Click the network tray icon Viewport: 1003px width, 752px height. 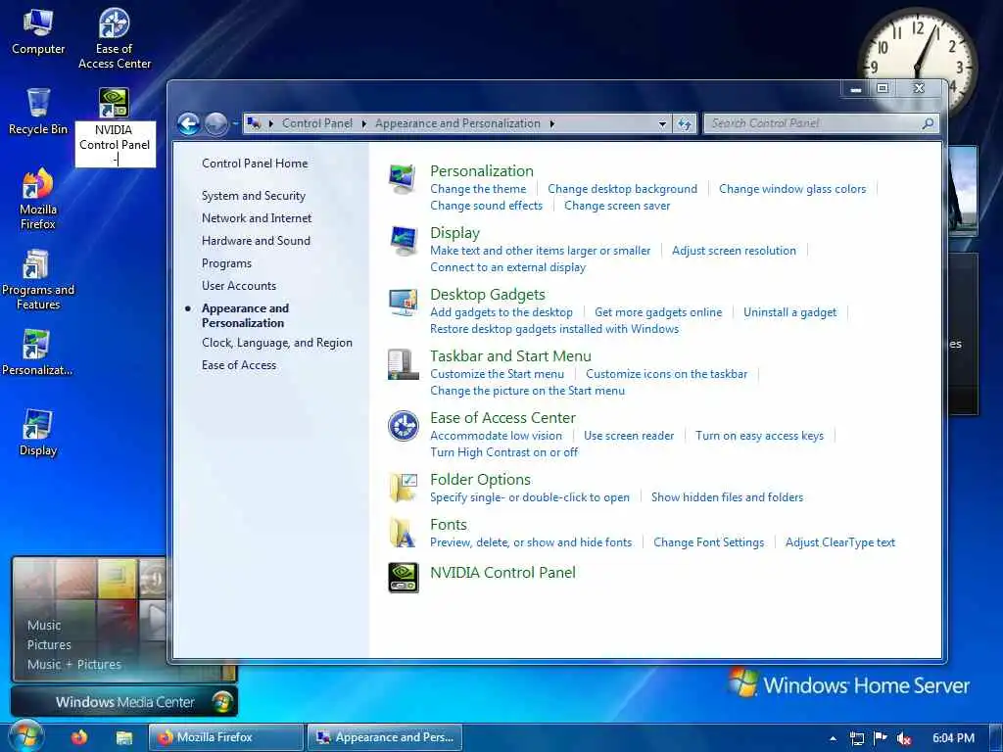(856, 738)
